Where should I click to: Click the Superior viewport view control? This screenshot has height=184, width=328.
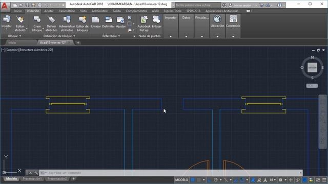12,50
